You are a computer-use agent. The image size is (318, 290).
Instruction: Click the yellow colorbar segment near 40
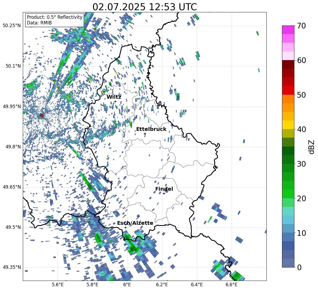coord(288,125)
